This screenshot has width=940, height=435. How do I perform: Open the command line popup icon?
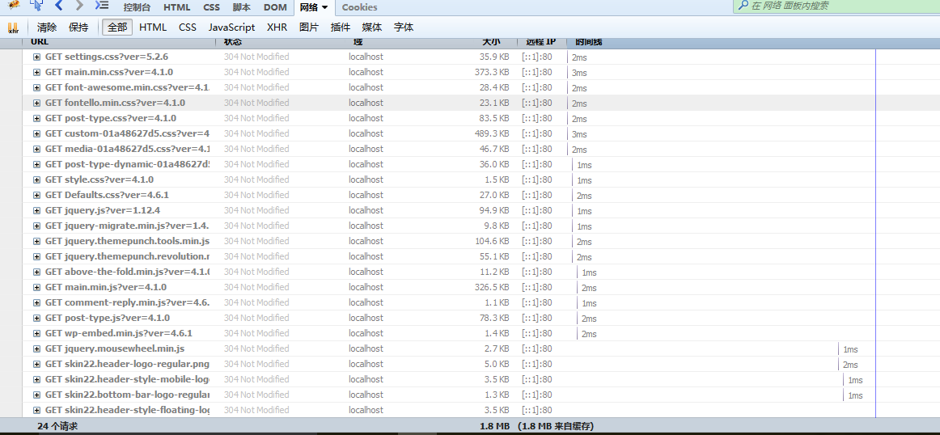102,6
